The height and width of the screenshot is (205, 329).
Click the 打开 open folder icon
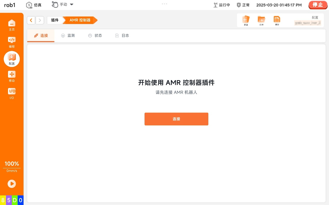(x=261, y=20)
